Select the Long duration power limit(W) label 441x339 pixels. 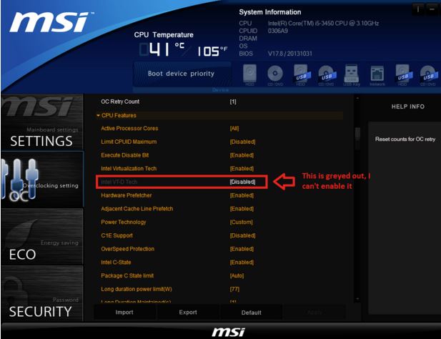coord(136,289)
